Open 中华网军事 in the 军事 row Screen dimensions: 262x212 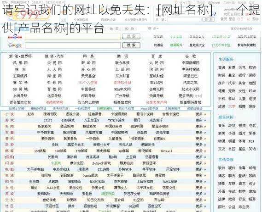(46, 133)
